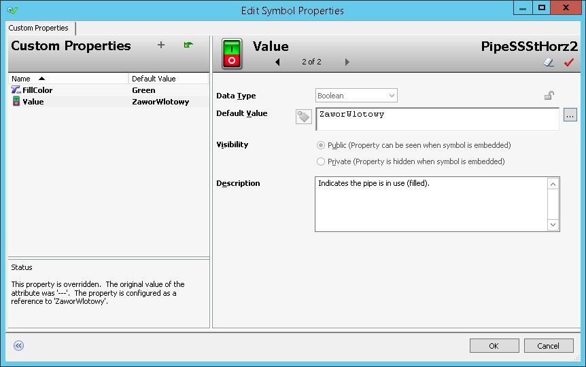The width and height of the screenshot is (586, 367).
Task: Go to next property with right arrow
Action: pyautogui.click(x=347, y=62)
